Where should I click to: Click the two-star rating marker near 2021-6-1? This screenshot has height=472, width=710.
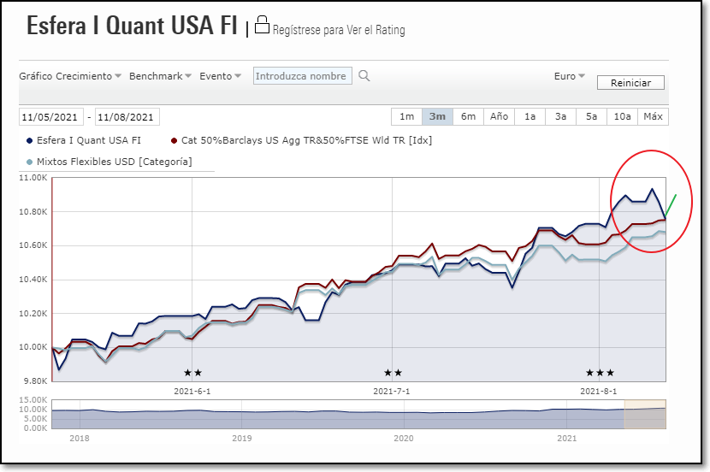192,373
